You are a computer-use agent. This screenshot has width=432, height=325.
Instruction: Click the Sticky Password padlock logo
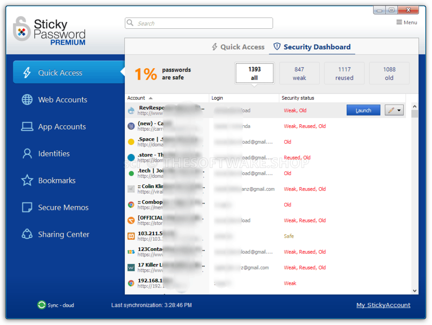click(x=22, y=29)
